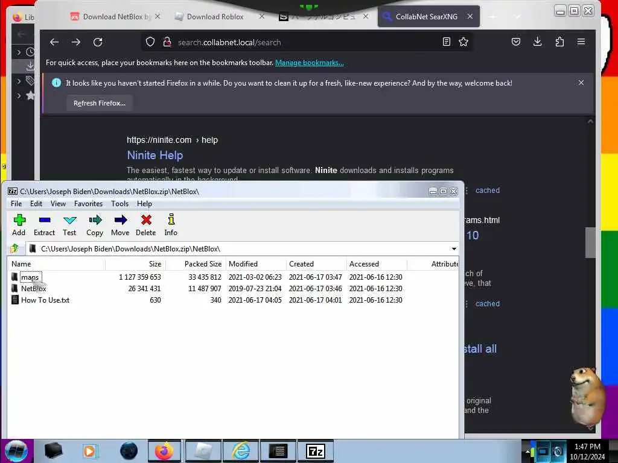This screenshot has width=618, height=463.
Task: Close the Download Roblox tab
Action: tap(262, 16)
